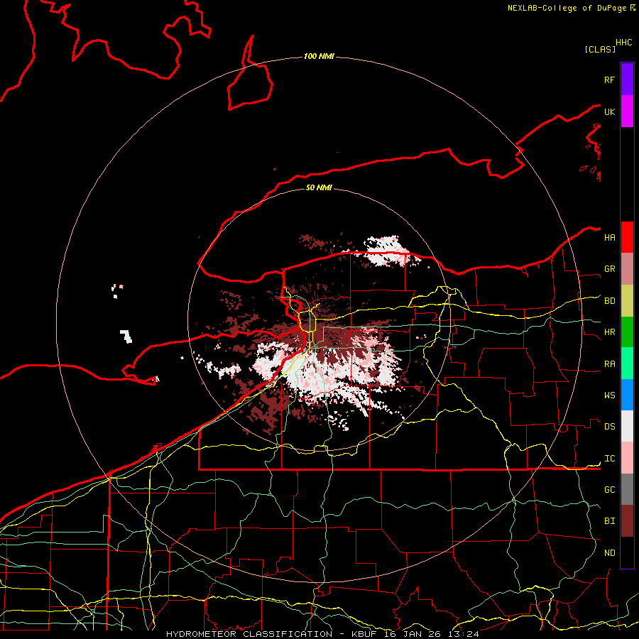
Task: Click the UK legend label
Action: click(609, 111)
